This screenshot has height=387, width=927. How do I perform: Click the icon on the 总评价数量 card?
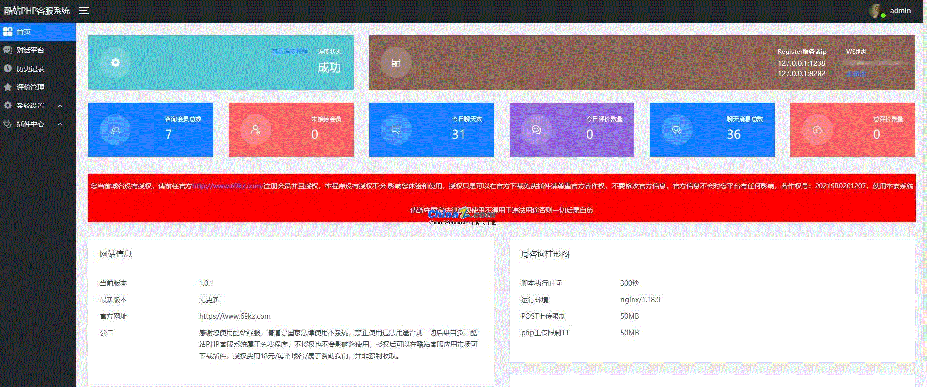(x=817, y=130)
